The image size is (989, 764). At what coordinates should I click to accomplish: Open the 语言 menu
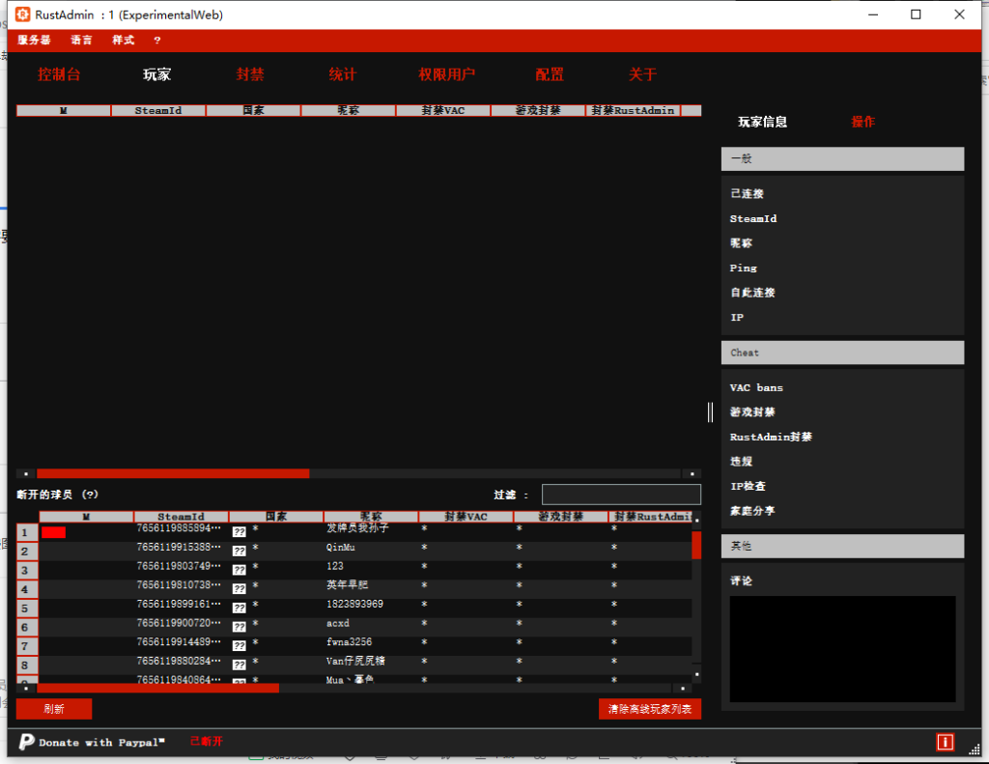click(81, 40)
